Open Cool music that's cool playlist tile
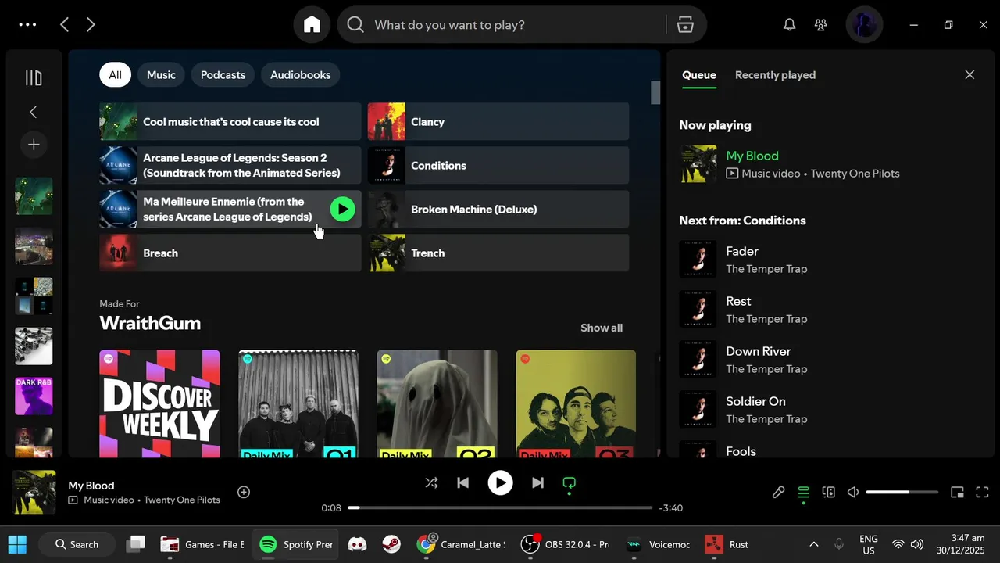This screenshot has width=1000, height=563. (230, 121)
